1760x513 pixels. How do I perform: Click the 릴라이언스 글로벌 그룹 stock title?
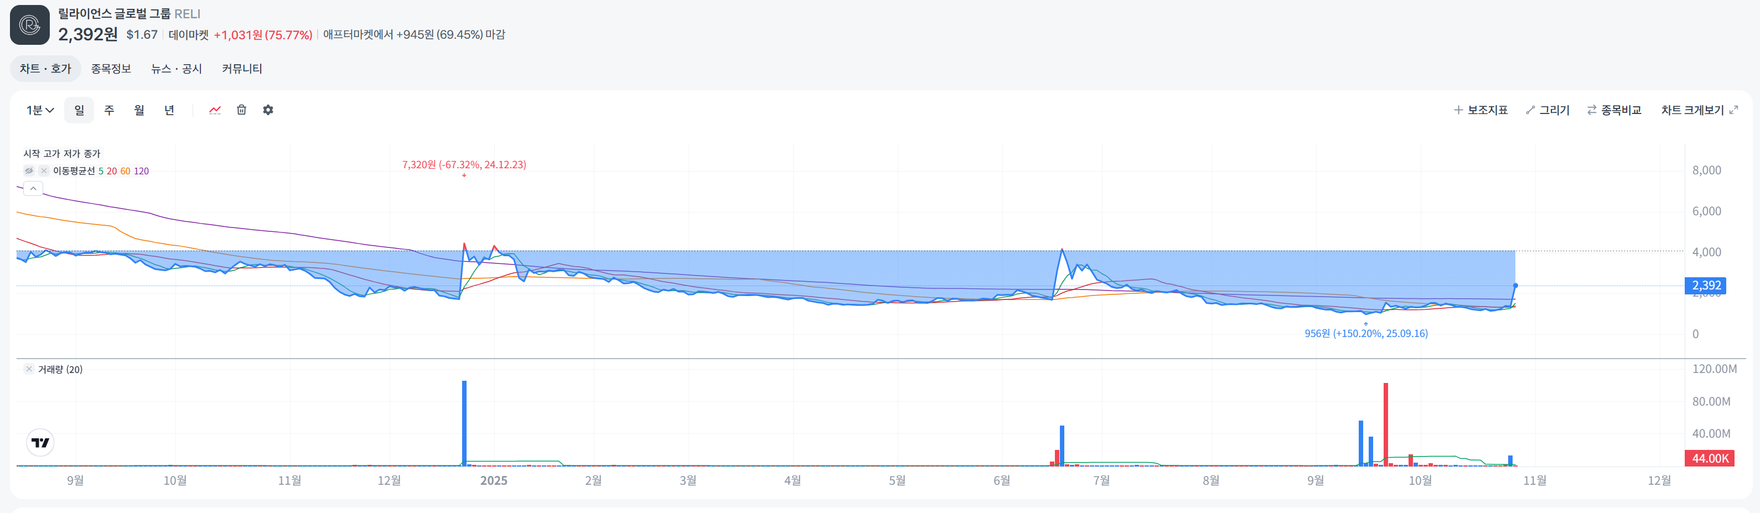pos(114,14)
